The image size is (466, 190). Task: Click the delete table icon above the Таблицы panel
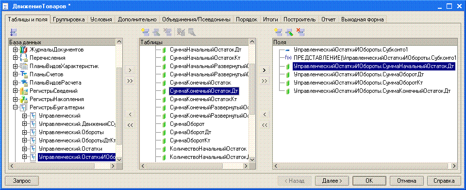coord(167,32)
